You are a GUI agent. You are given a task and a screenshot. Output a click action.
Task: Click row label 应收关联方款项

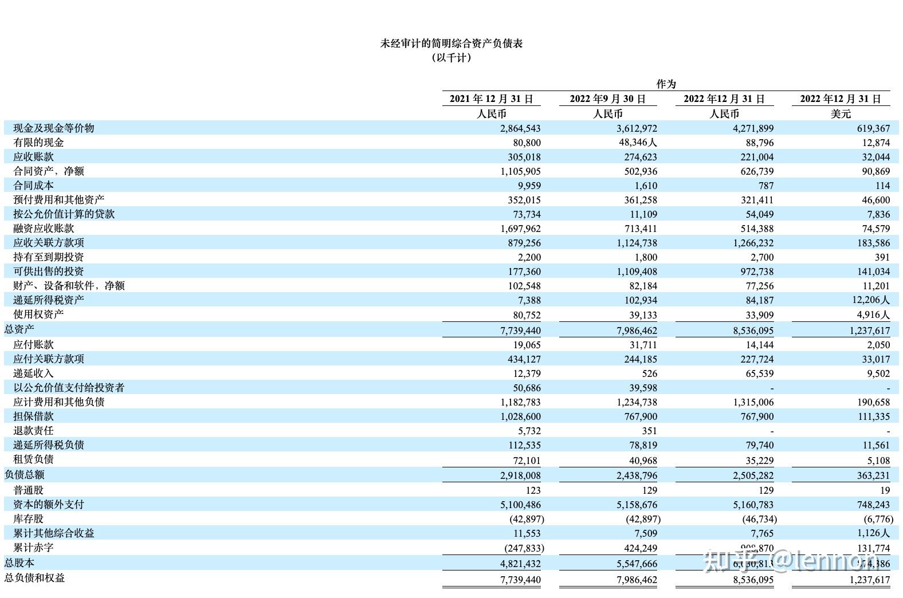tap(49, 242)
